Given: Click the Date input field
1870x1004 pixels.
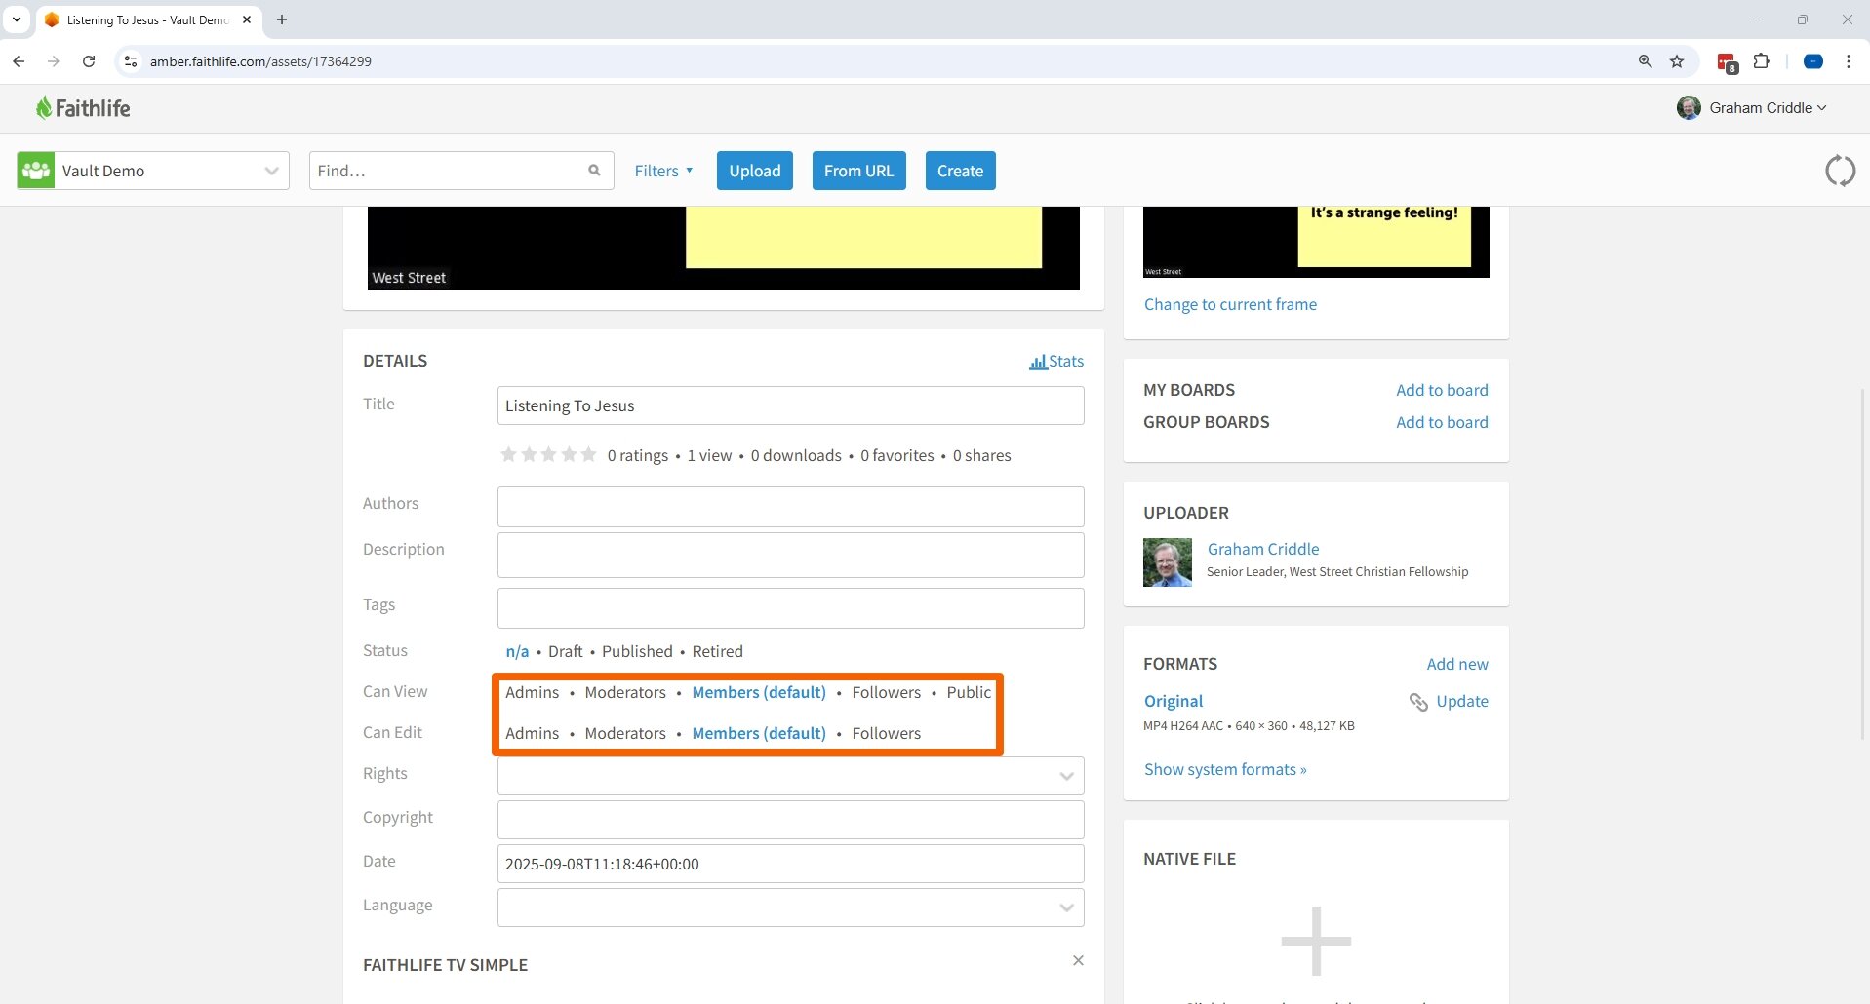Looking at the screenshot, I should coord(790,864).
